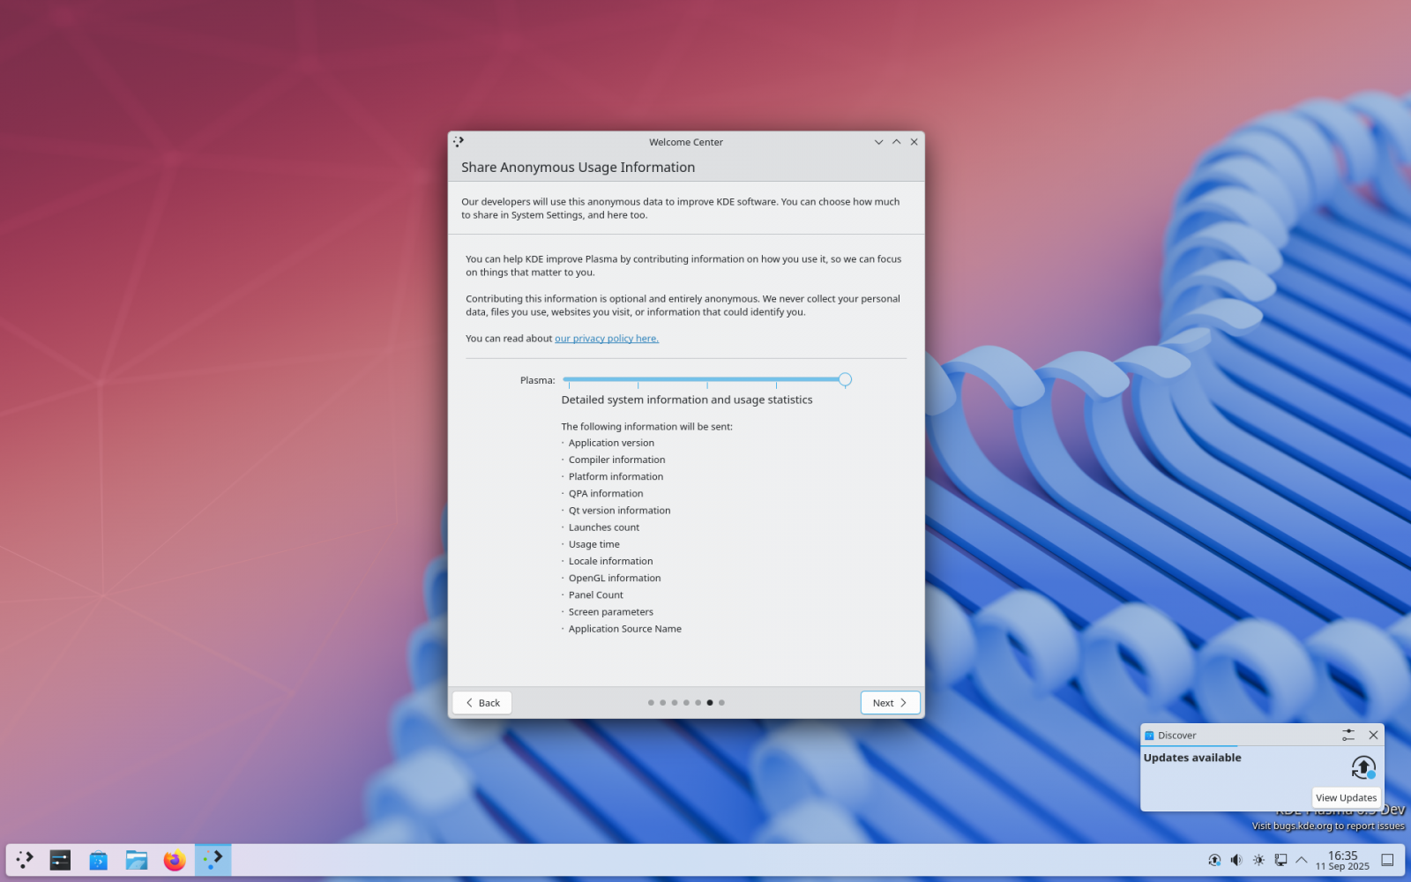Viewport: 1411px width, 882px height.
Task: Click the 'Application Source Name' entry
Action: click(x=625, y=629)
